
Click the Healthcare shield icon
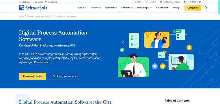point(20,2)
